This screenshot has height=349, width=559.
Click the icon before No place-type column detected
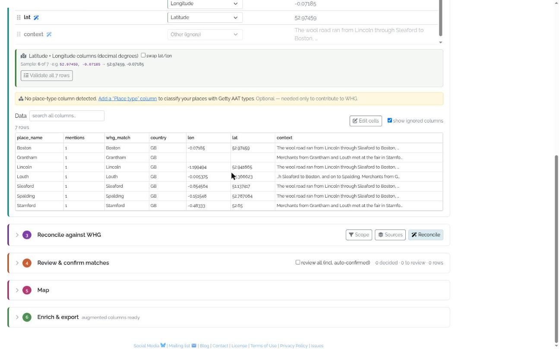(21, 99)
